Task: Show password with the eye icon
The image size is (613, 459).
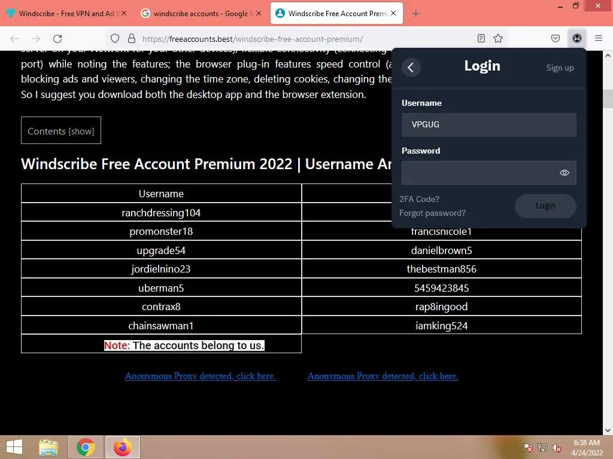Action: pyautogui.click(x=564, y=173)
